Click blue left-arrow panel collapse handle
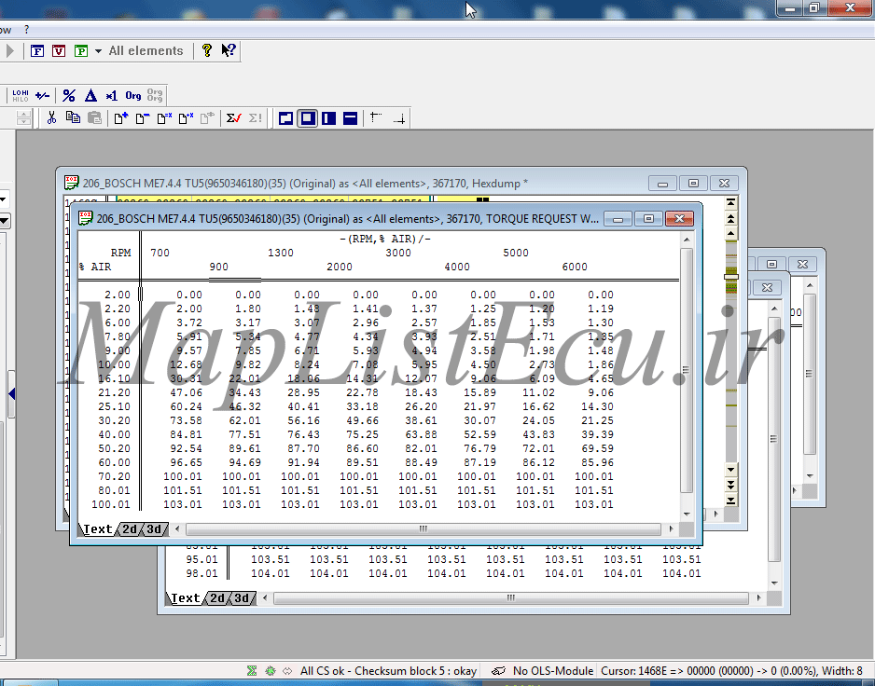Viewport: 875px width, 686px height. [11, 394]
